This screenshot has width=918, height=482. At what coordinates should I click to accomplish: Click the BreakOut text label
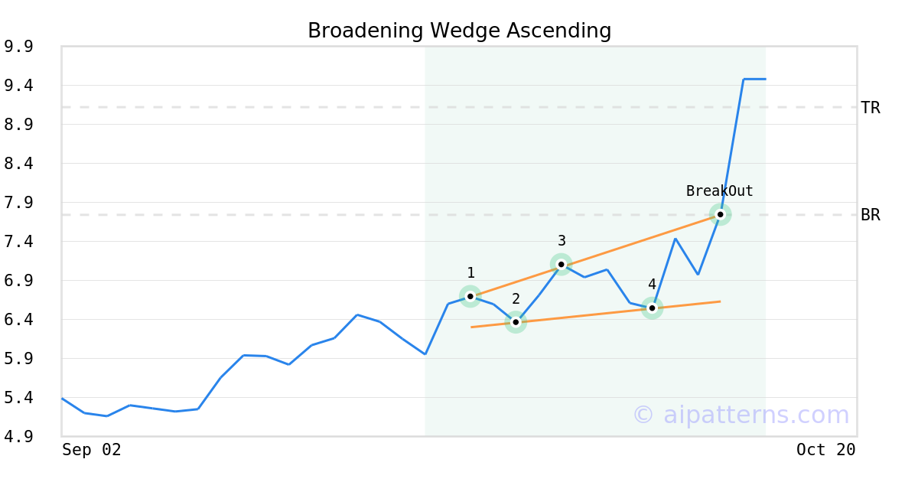coord(719,191)
